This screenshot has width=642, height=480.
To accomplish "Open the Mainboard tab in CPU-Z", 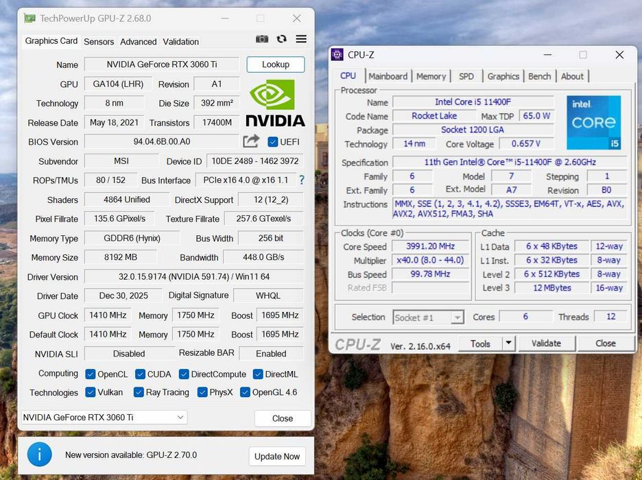I will coord(388,76).
